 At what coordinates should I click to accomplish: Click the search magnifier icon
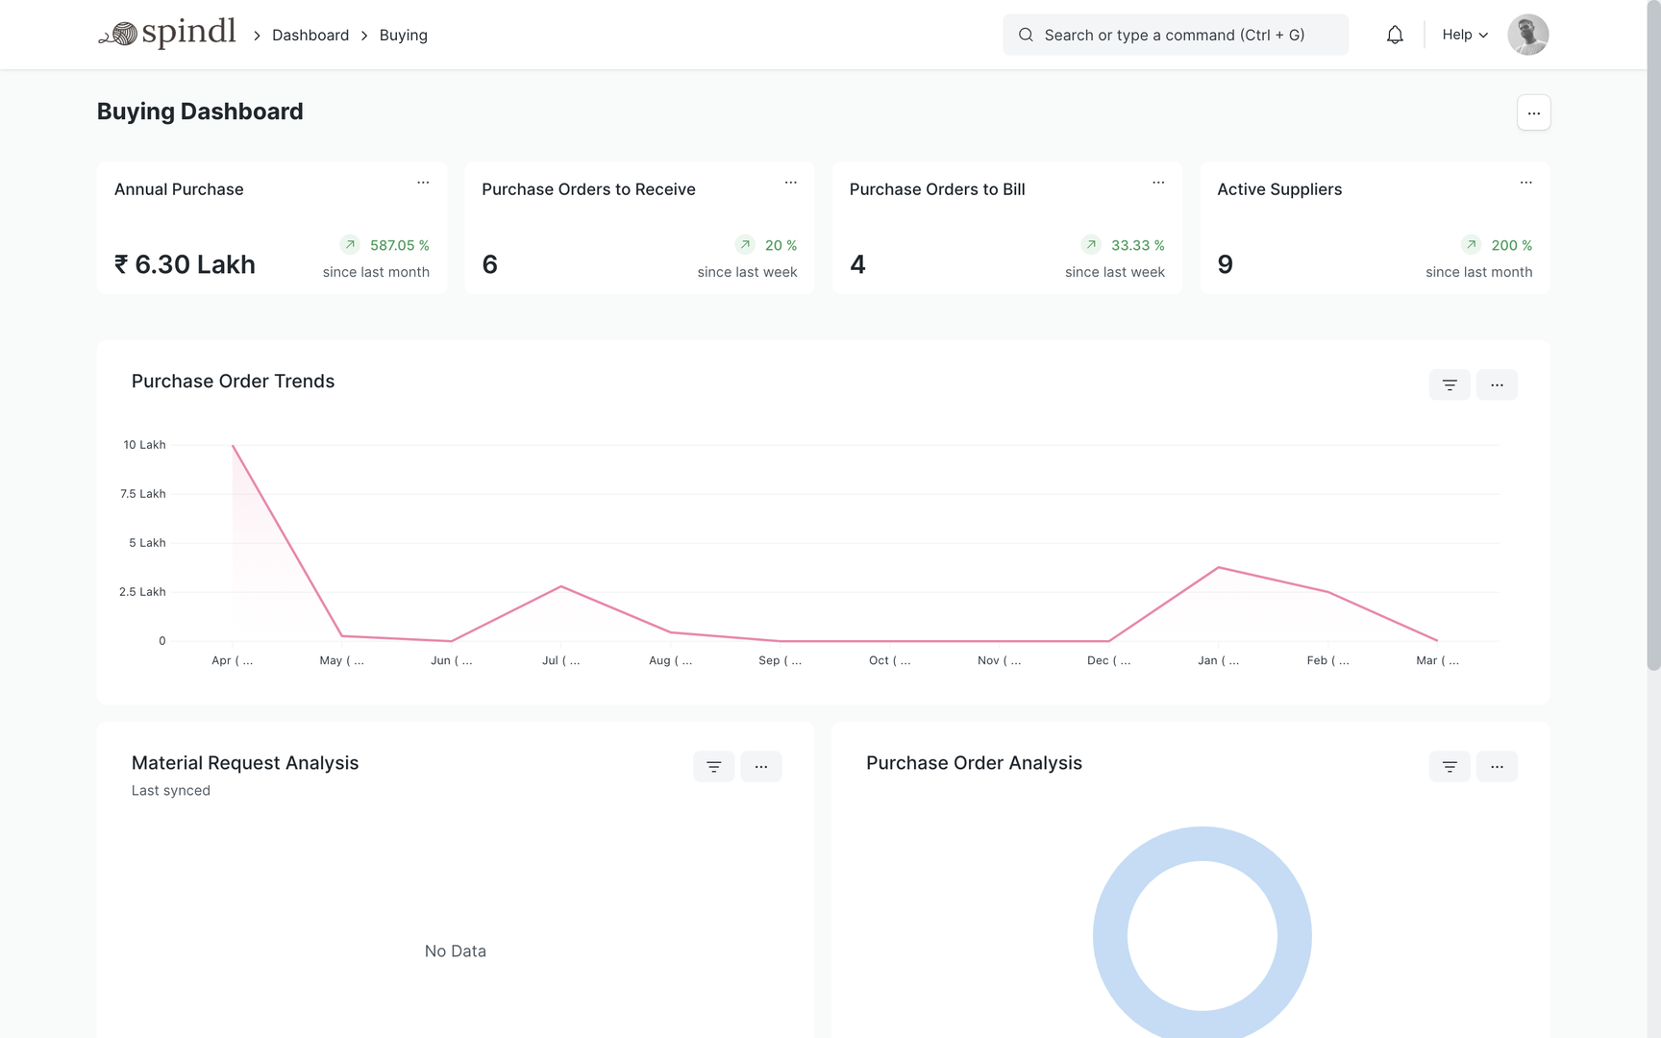click(x=1026, y=35)
